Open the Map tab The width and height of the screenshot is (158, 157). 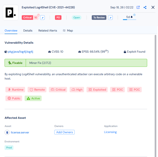pos(68,31)
